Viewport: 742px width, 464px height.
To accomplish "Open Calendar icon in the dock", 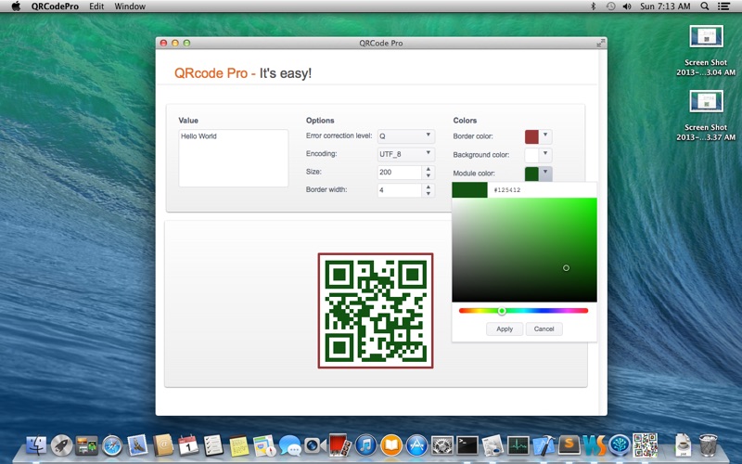I will click(x=188, y=445).
